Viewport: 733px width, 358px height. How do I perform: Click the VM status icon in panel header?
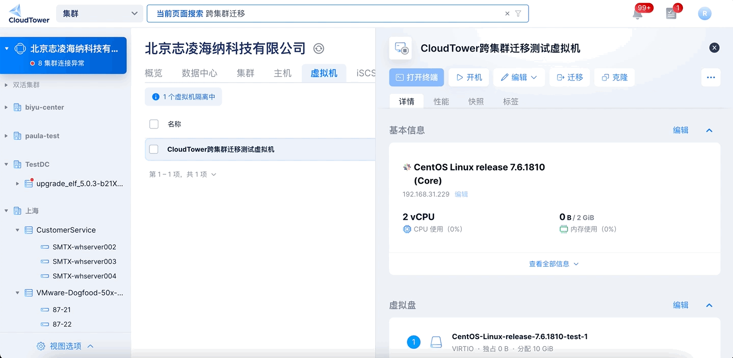pyautogui.click(x=401, y=48)
